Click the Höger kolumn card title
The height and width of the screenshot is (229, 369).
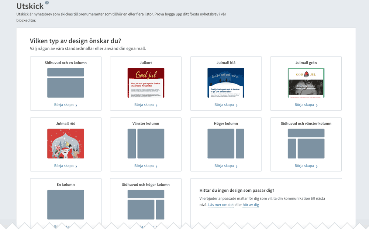click(x=226, y=123)
